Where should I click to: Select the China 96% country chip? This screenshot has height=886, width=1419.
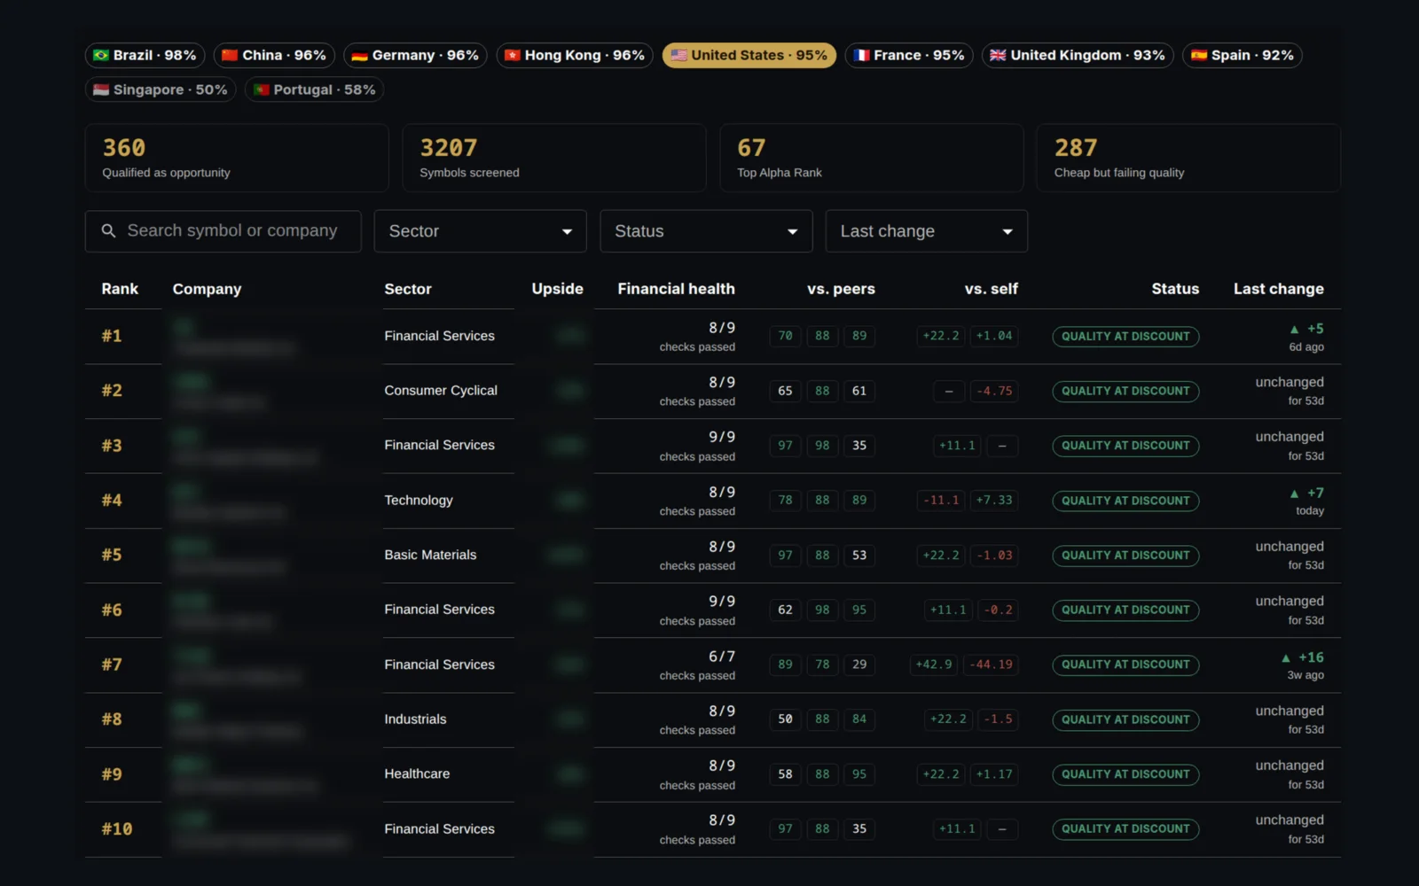click(x=275, y=55)
